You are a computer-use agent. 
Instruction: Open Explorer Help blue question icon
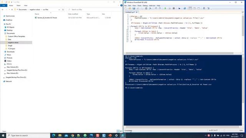pos(121,5)
